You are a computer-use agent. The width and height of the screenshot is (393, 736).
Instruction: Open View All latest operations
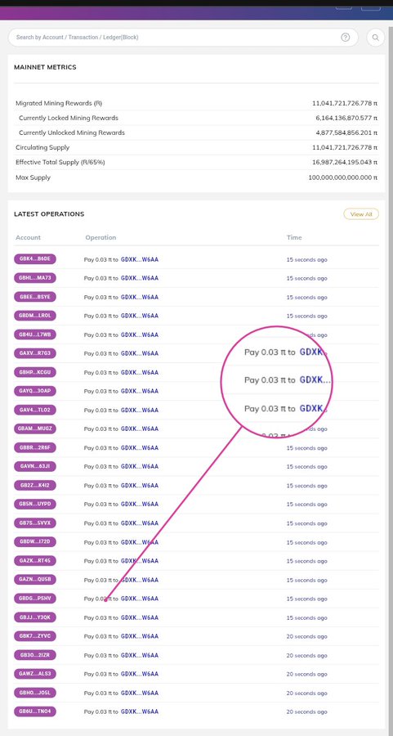(361, 214)
